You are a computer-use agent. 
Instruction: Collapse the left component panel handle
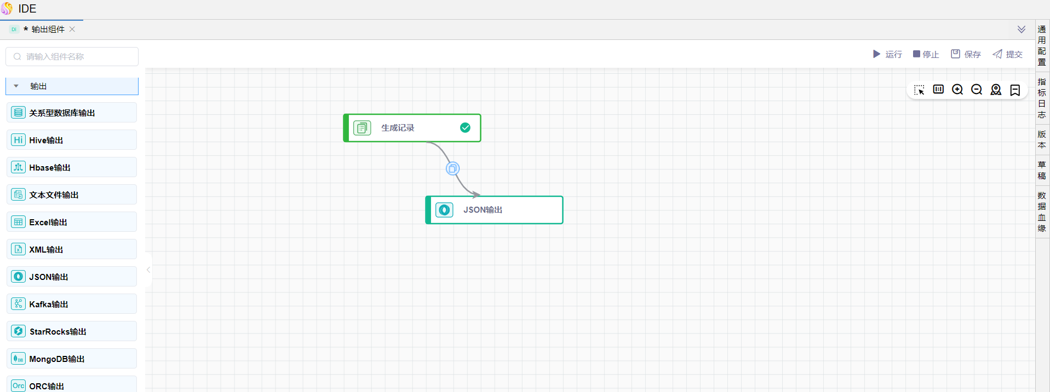[148, 270]
